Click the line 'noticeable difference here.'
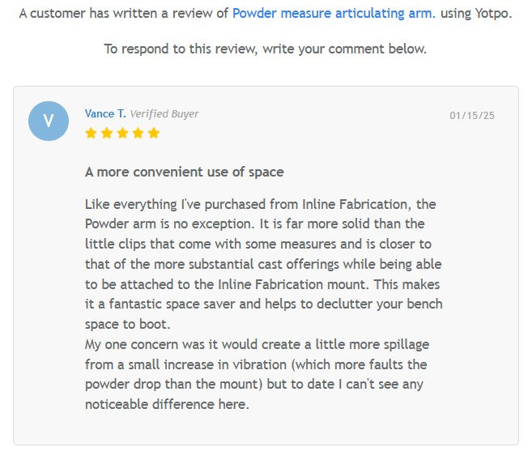 click(x=167, y=404)
